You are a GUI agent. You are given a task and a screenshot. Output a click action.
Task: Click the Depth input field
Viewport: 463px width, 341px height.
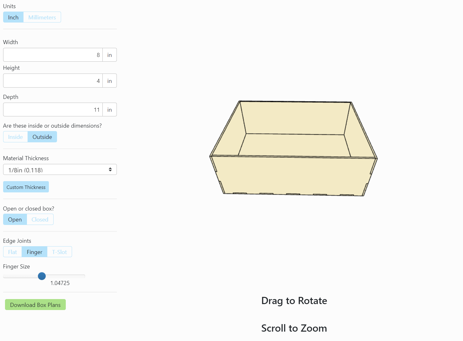tap(52, 109)
